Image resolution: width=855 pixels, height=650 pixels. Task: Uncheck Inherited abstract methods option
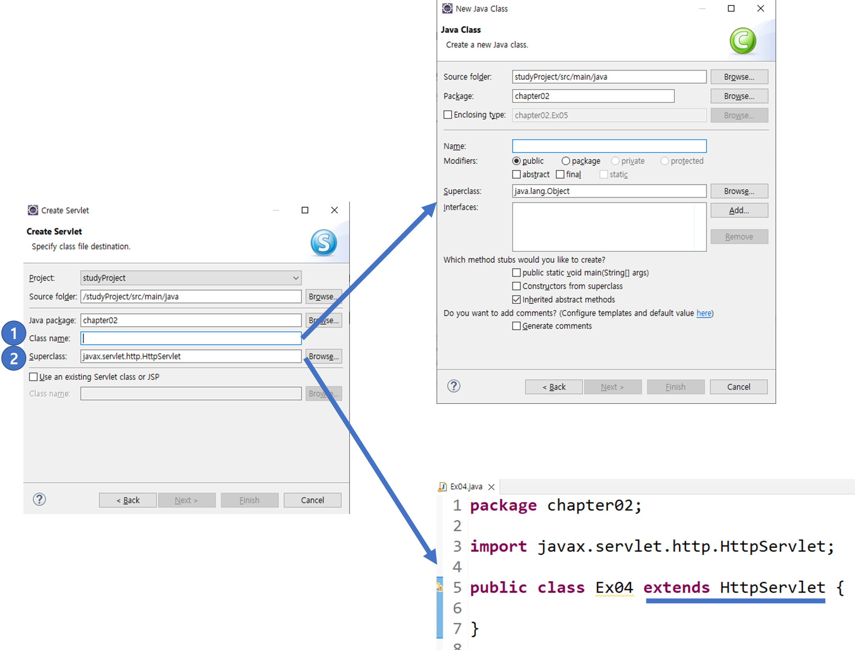point(517,300)
